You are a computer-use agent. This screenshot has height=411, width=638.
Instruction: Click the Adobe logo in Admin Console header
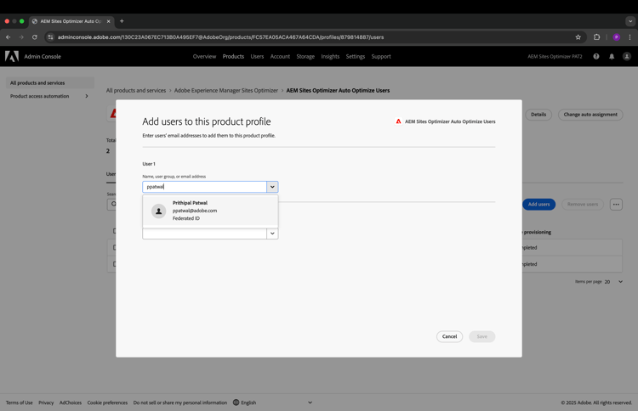(12, 56)
